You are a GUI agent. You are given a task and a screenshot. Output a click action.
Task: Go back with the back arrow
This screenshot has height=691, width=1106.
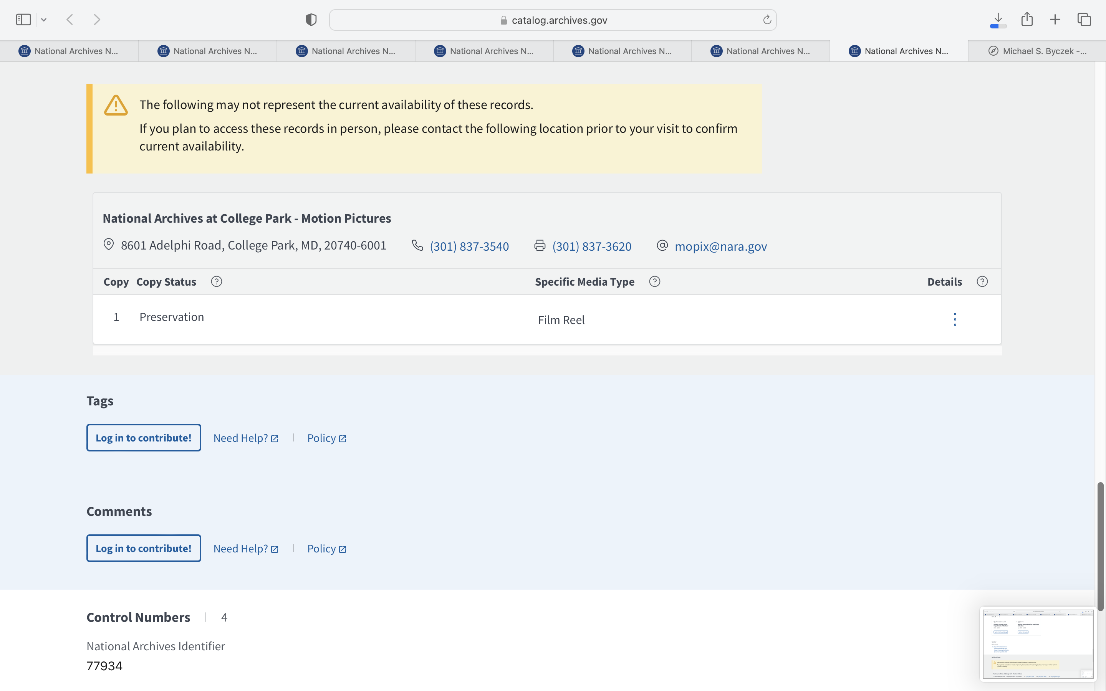click(70, 19)
